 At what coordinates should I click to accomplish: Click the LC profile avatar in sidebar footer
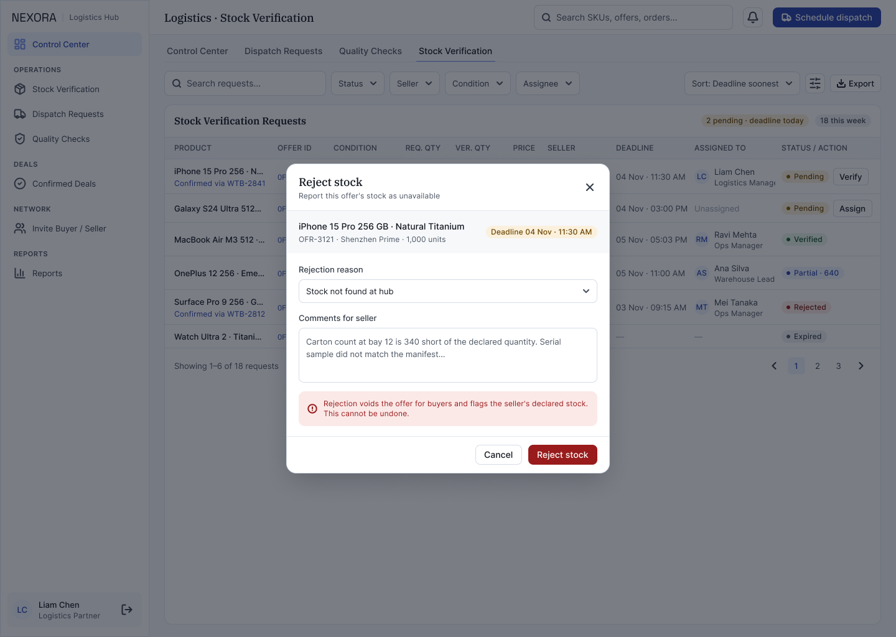pos(22,610)
